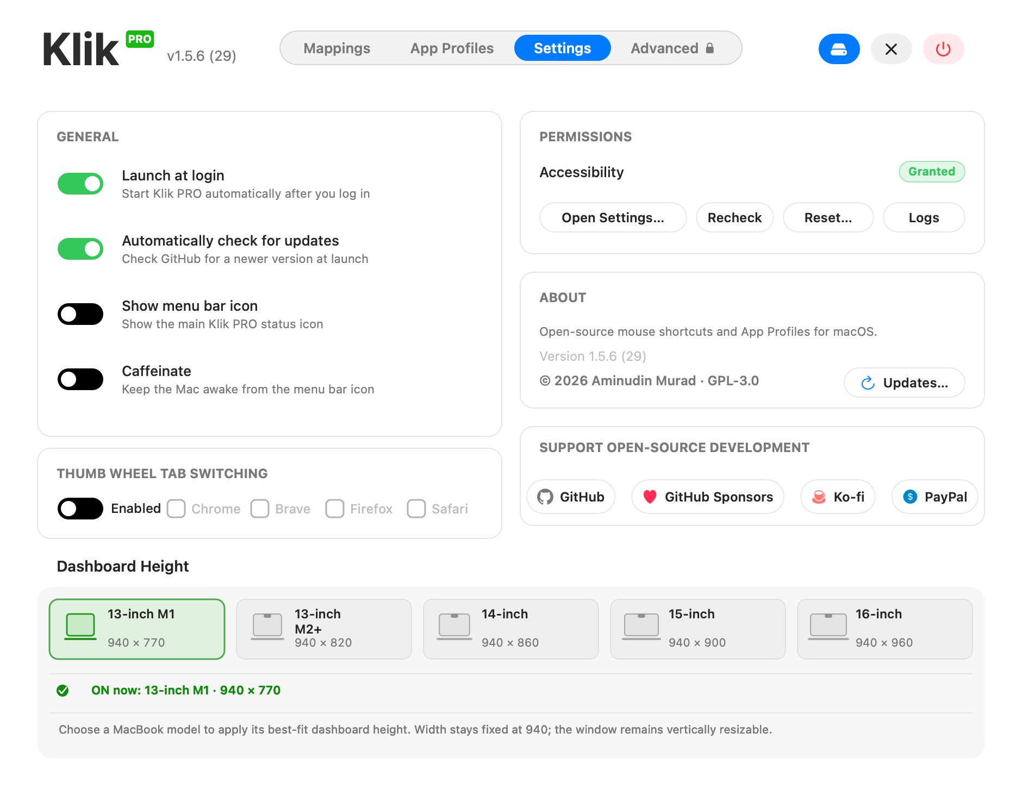Click the 'Enabled' label beside the thumb wheel toggle
The image size is (1022, 802).
(x=136, y=509)
